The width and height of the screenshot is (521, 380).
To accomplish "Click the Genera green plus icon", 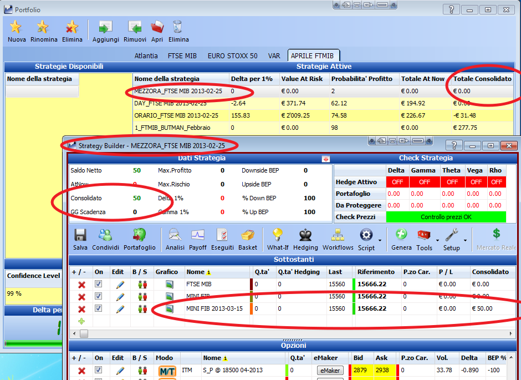I will 401,235.
